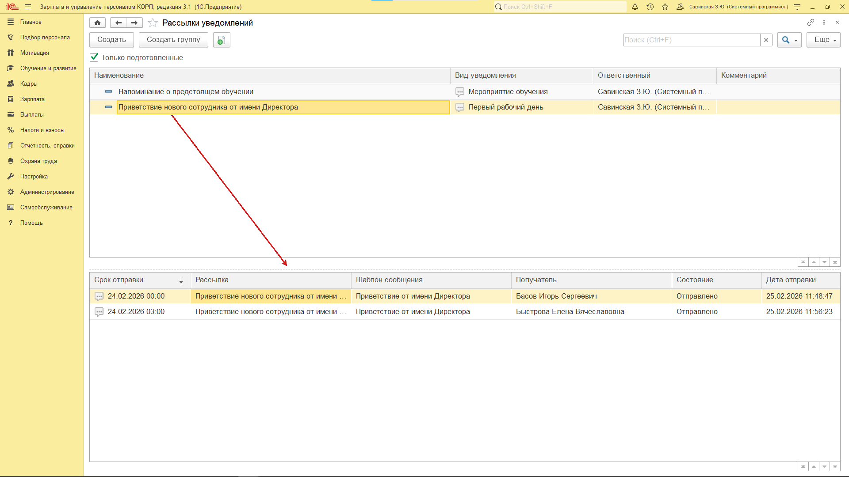Navigate back with the left arrow
The width and height of the screenshot is (849, 477).
tap(118, 23)
